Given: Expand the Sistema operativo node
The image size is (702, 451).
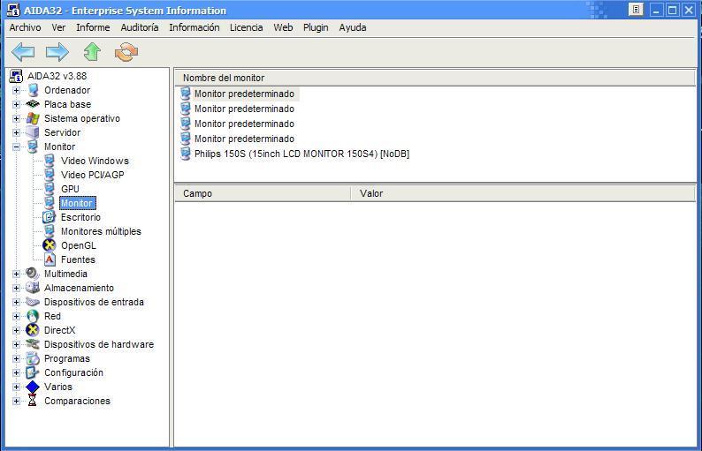Looking at the screenshot, I should 16,118.
